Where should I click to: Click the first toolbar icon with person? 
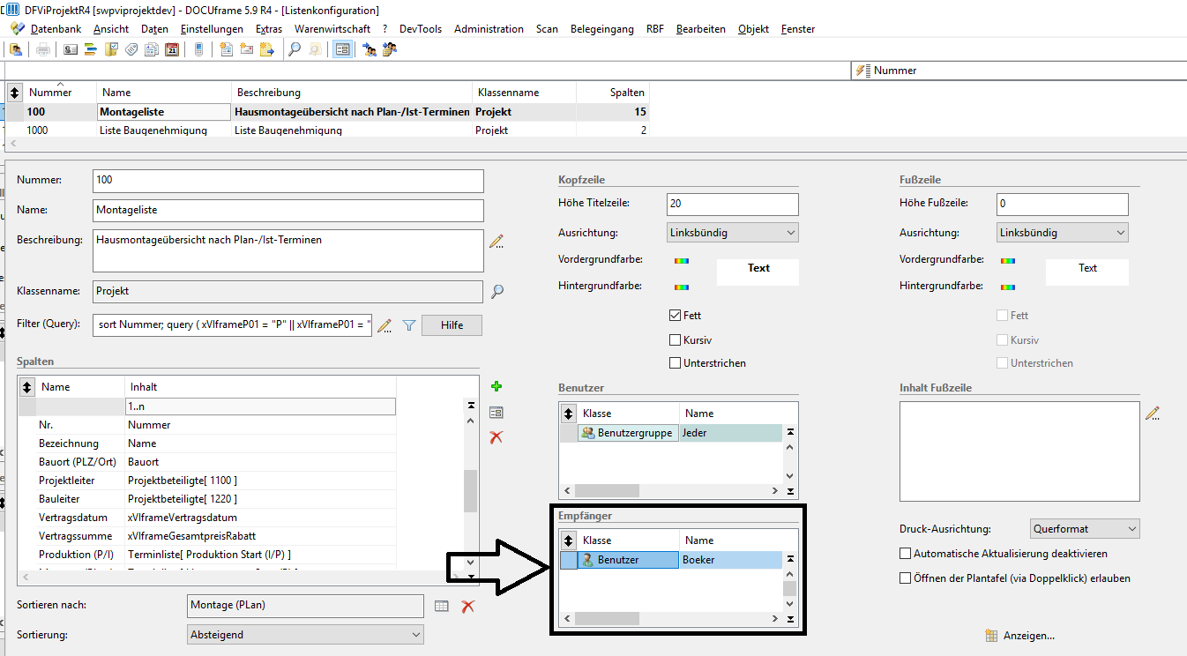click(16, 49)
